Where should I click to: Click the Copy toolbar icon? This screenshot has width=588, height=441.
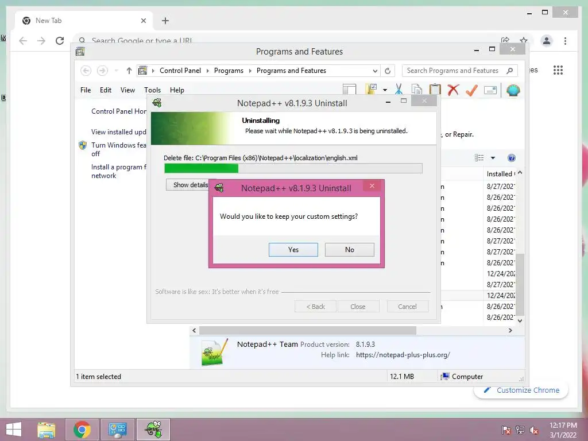417,90
